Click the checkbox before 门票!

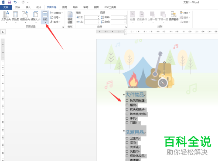(x=127, y=123)
